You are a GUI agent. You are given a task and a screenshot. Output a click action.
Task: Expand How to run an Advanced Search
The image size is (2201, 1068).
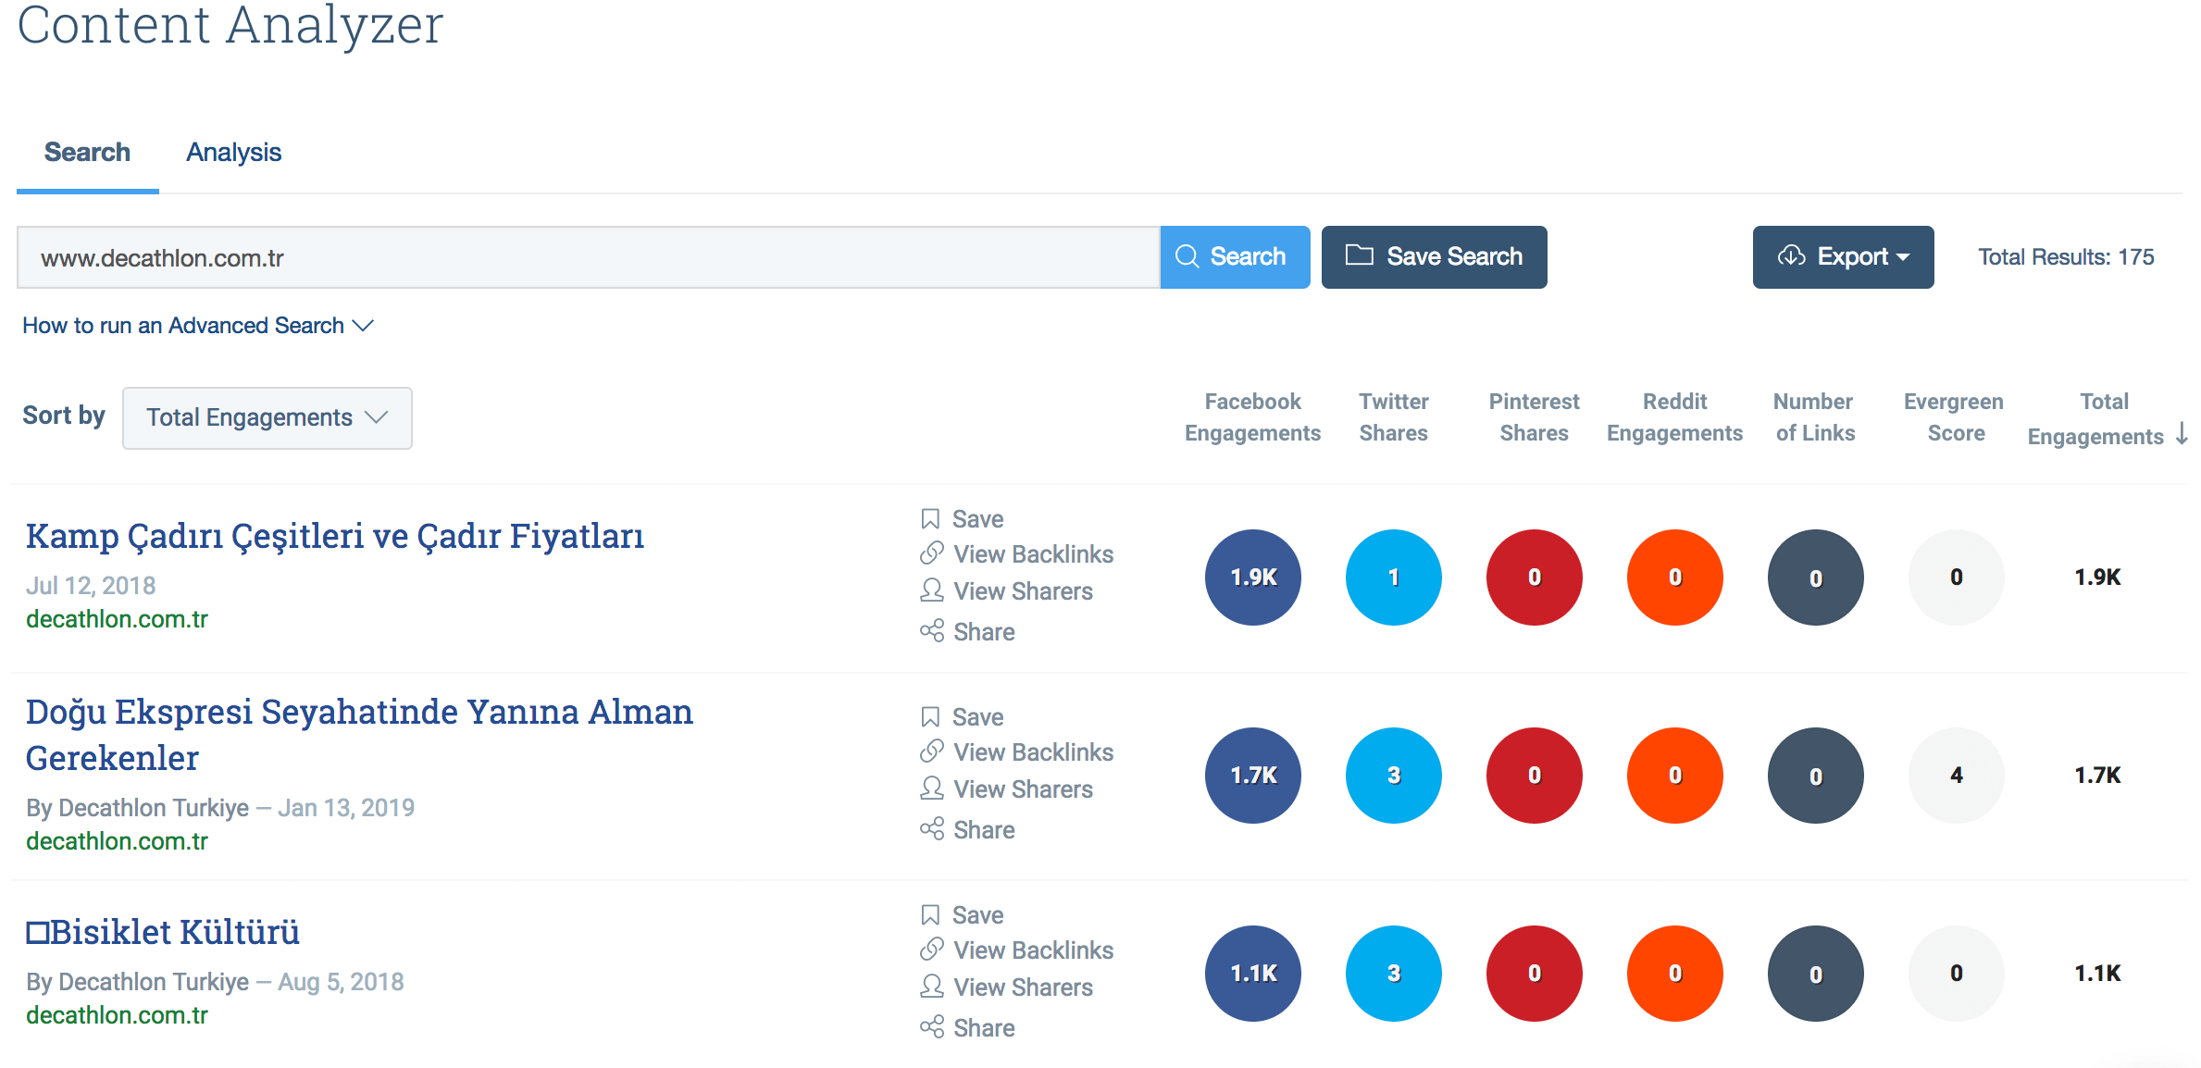(x=197, y=326)
